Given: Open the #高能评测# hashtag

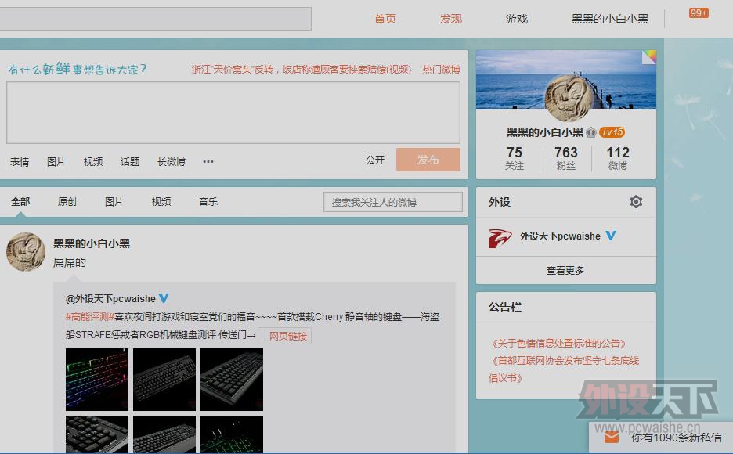Looking at the screenshot, I should tap(90, 317).
